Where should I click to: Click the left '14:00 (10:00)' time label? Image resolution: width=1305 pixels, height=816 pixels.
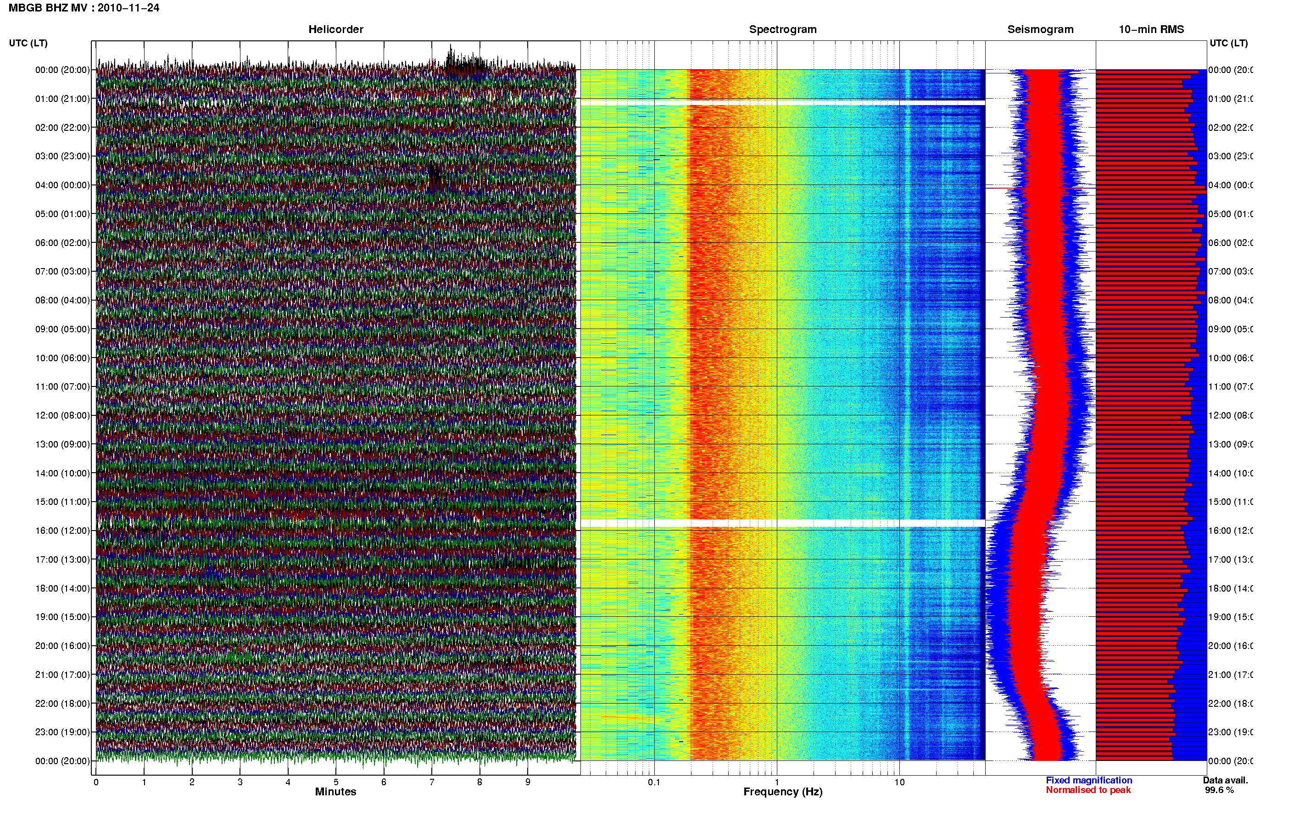(x=62, y=473)
